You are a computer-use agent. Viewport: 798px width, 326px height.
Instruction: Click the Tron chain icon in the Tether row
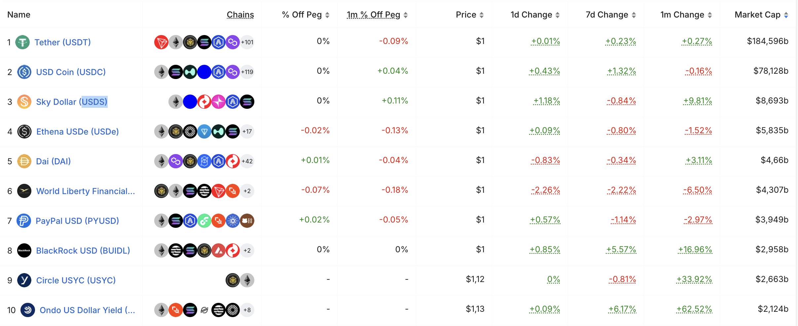tap(161, 42)
